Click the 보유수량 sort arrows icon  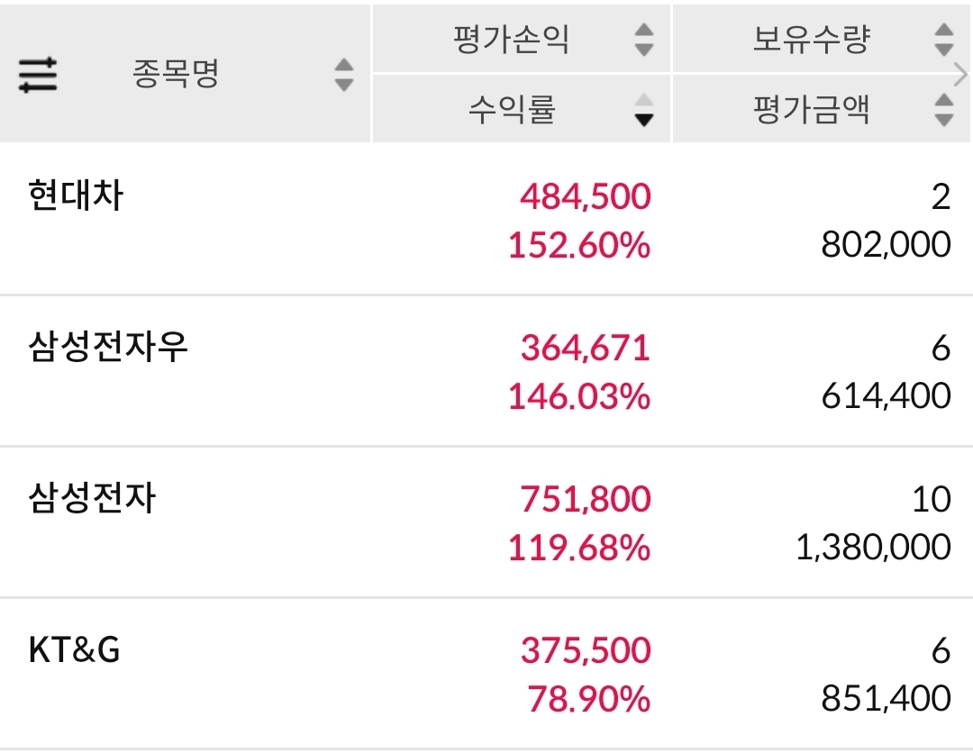click(x=944, y=40)
